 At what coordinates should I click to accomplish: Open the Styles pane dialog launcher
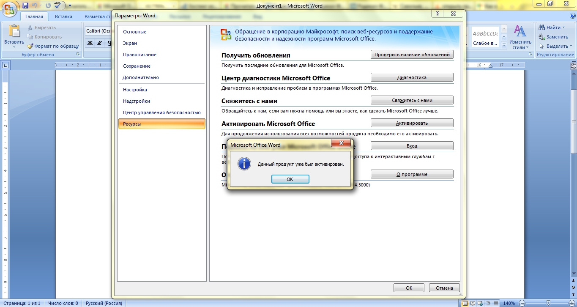(531, 55)
